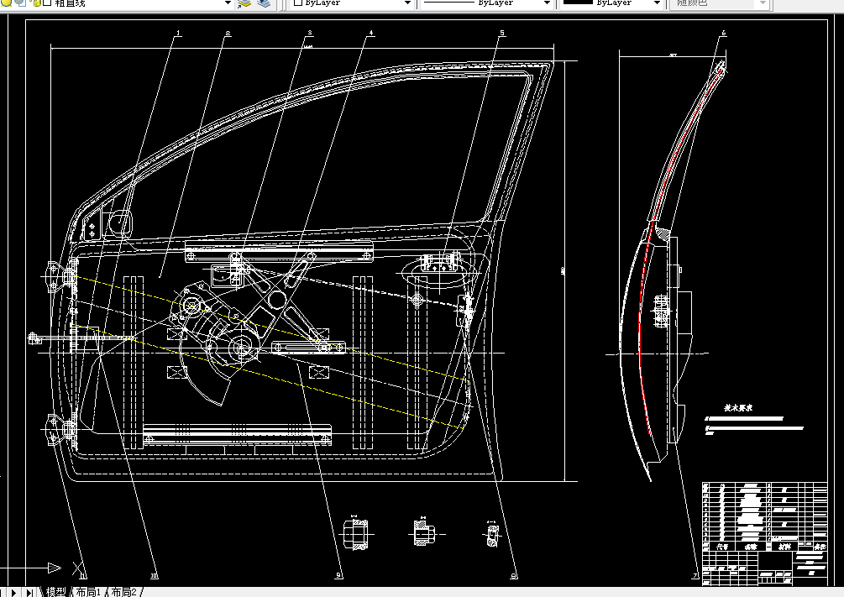The height and width of the screenshot is (597, 844).
Task: Select the middle bolt detail view
Action: 425,532
